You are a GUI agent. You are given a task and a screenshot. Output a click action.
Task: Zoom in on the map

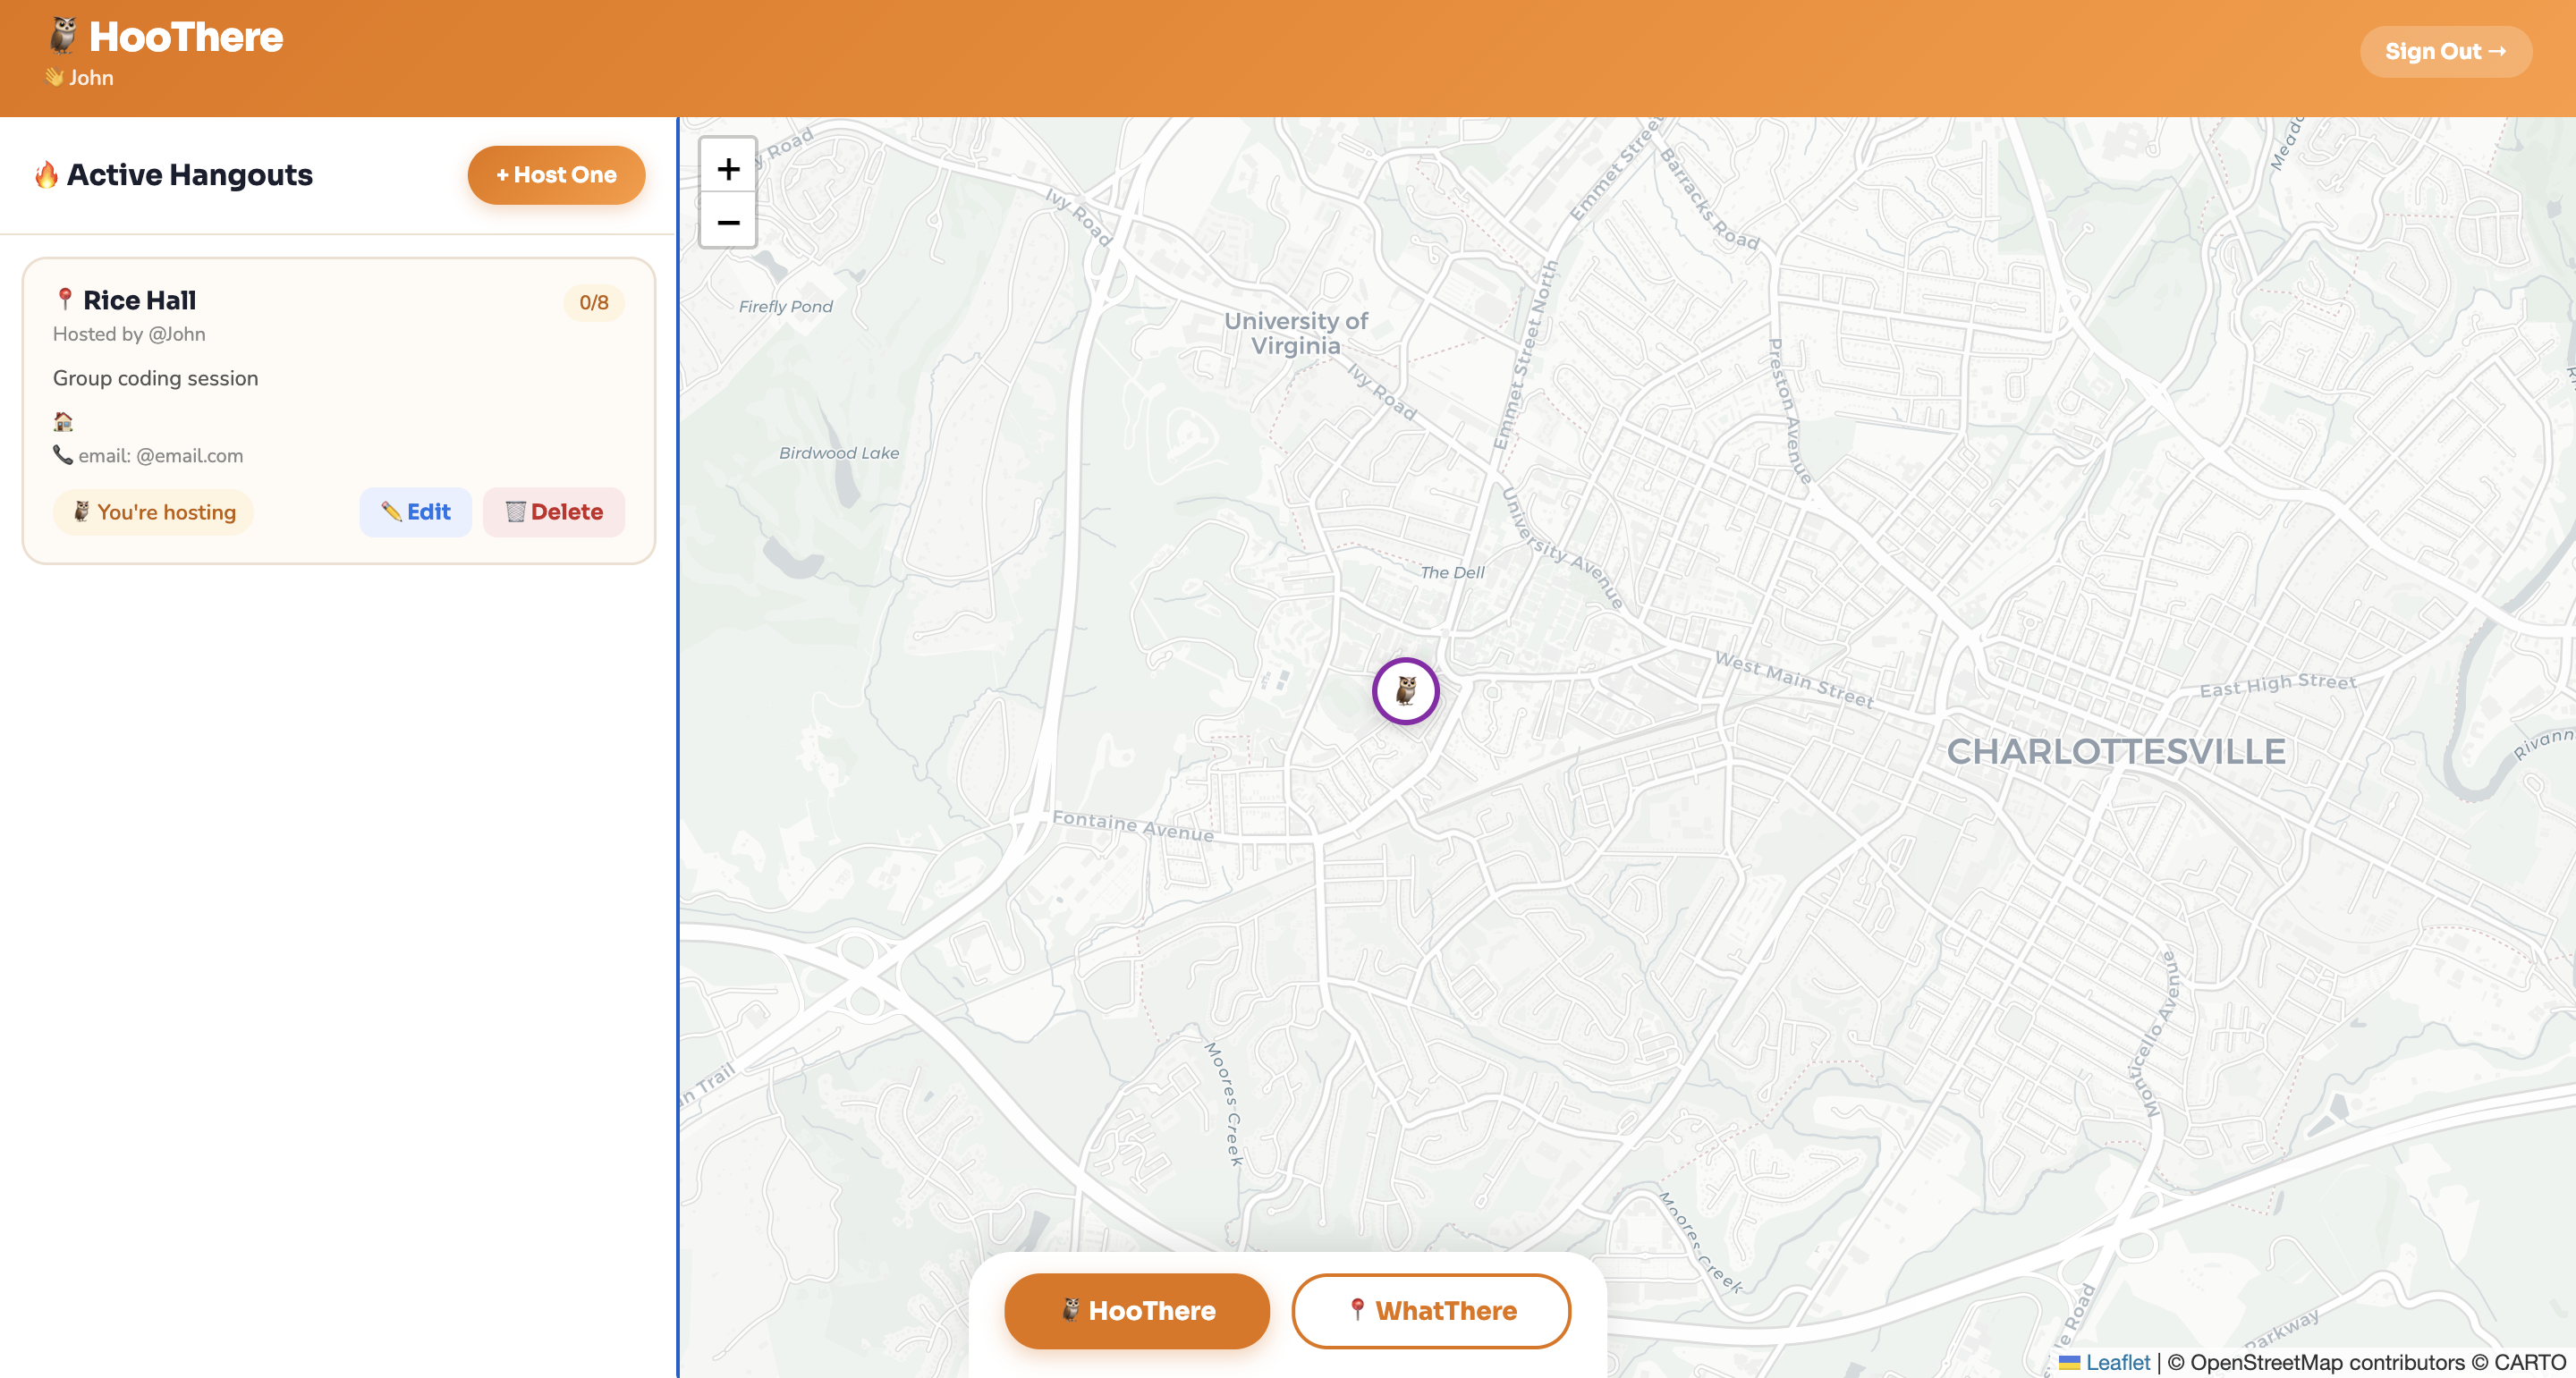click(728, 168)
